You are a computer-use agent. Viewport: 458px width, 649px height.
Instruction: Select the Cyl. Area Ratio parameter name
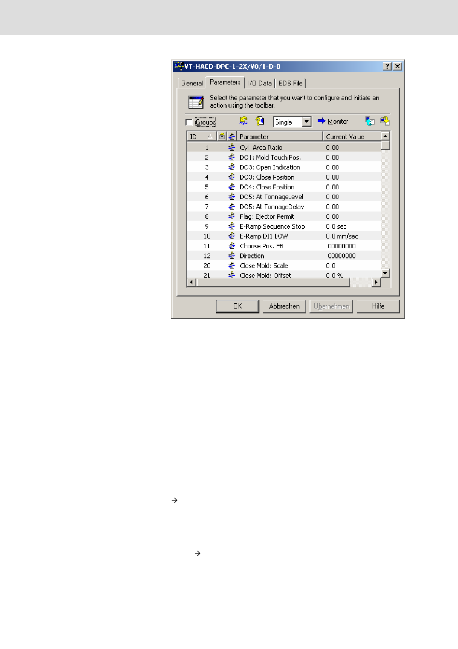261,148
